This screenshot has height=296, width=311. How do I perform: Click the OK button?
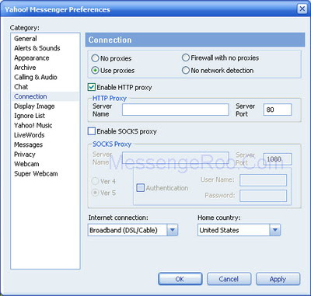pyautogui.click(x=180, y=279)
